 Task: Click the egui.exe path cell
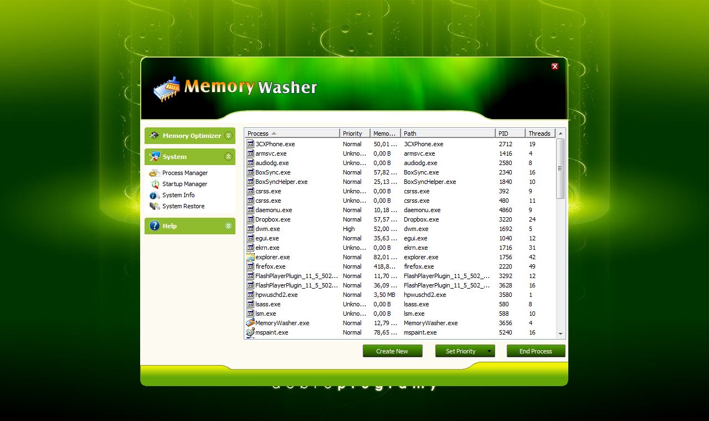click(415, 238)
